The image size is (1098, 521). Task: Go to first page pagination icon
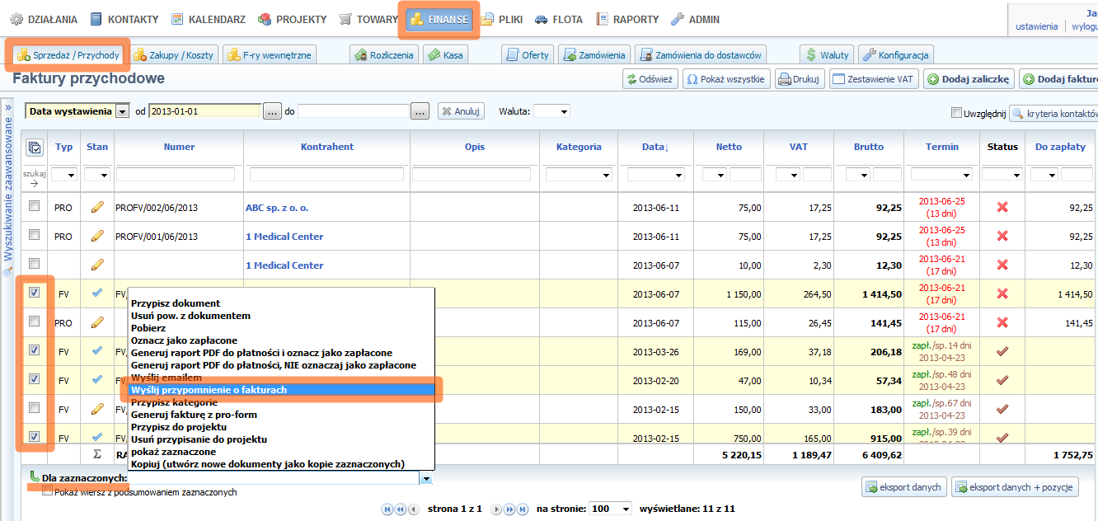387,509
